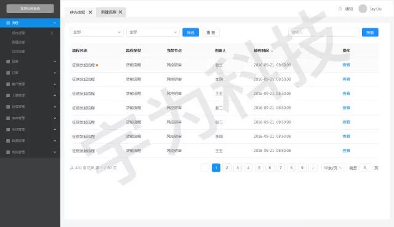Go to page 5 in pagination

click(x=259, y=168)
